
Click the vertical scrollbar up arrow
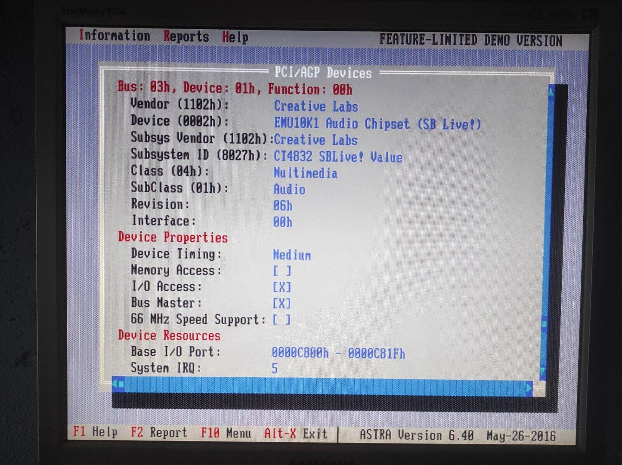click(551, 92)
